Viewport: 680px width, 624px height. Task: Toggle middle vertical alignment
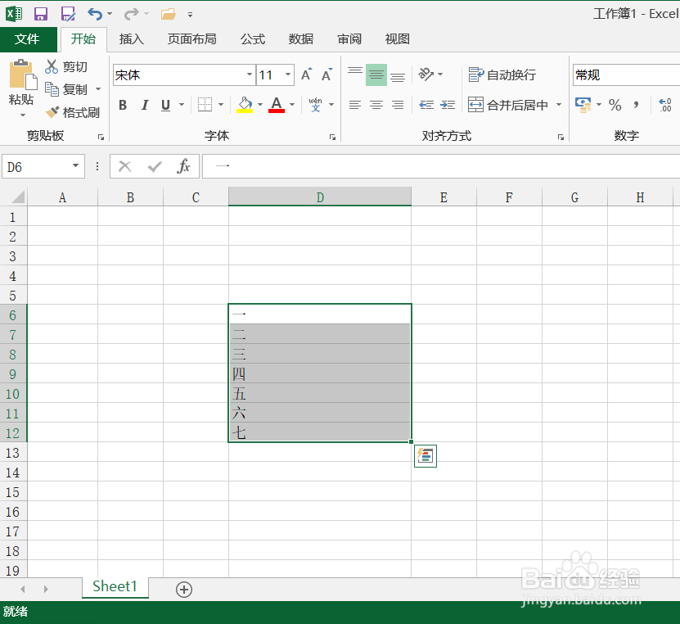click(376, 75)
